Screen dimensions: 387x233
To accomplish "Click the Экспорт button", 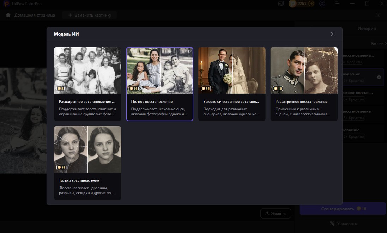I will pos(276,214).
